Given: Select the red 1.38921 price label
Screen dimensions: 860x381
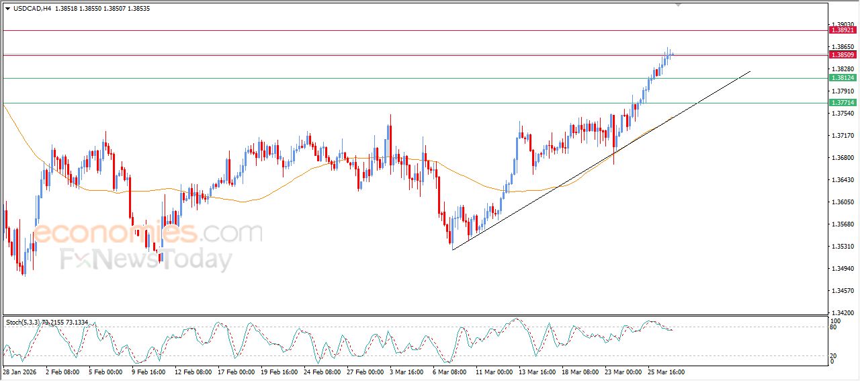Looking at the screenshot, I should [x=843, y=30].
